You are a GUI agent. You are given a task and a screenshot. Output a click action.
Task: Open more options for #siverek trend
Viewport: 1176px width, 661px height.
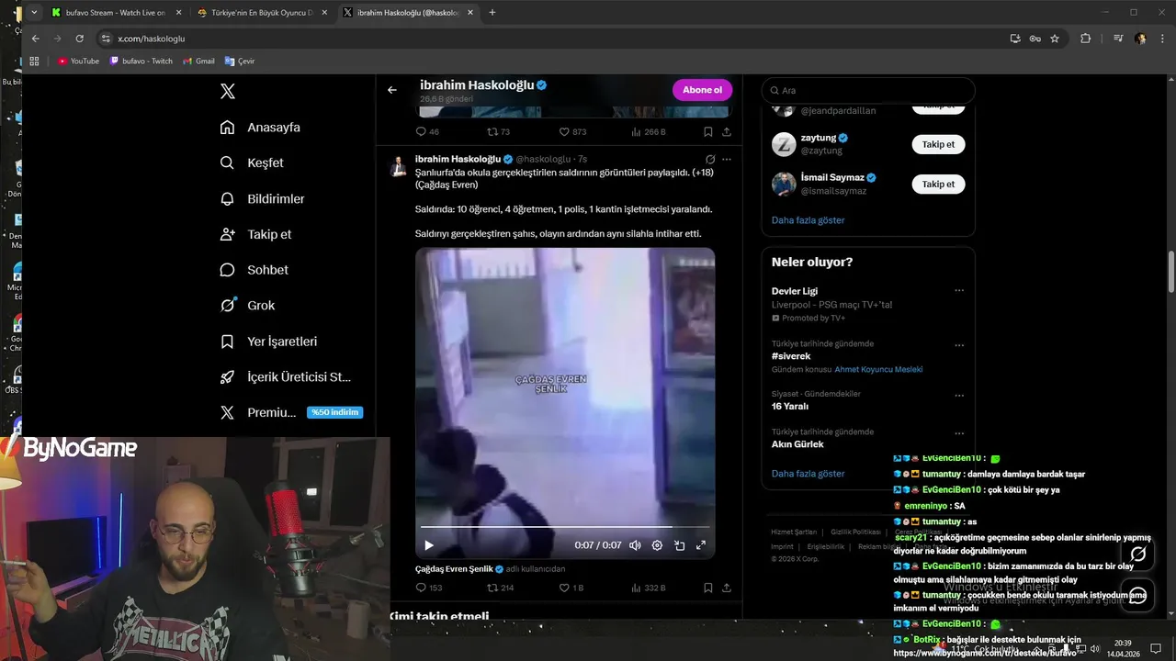(959, 346)
